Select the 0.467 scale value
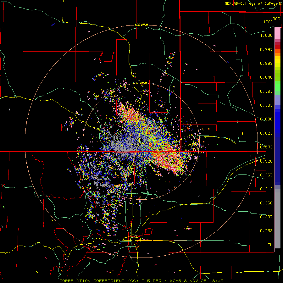283x283 pixels. click(x=266, y=175)
